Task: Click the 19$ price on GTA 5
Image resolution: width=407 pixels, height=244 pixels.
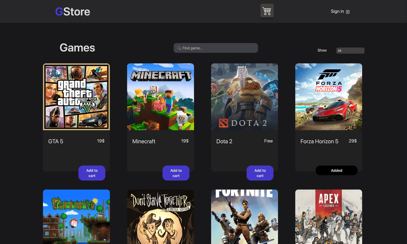Action: click(x=101, y=141)
